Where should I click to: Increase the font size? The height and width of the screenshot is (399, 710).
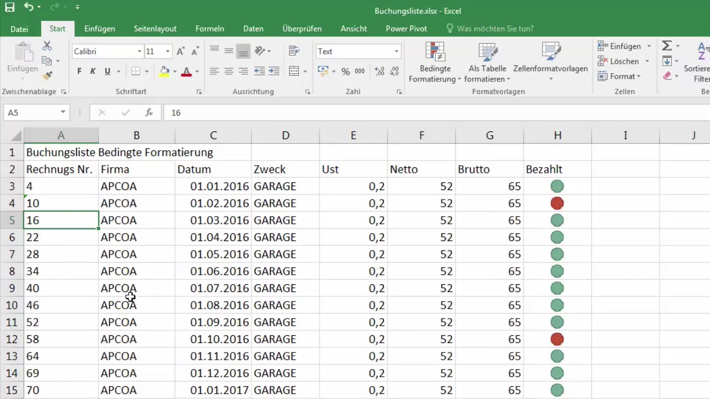pos(180,52)
